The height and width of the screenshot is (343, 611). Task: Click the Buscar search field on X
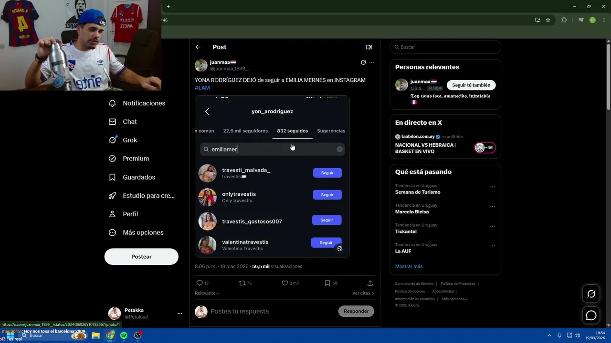(x=445, y=47)
